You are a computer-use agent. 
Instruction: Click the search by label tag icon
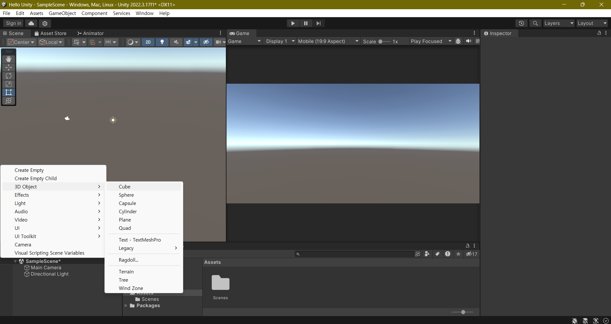[x=437, y=254]
